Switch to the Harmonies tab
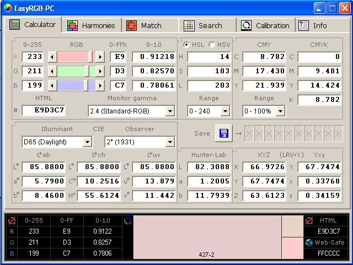 92,25
